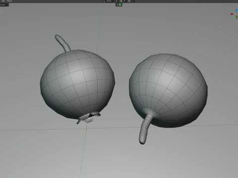Select the leaf geometry under left apple
Image resolution: width=238 pixels, height=178 pixels.
[x=89, y=118]
